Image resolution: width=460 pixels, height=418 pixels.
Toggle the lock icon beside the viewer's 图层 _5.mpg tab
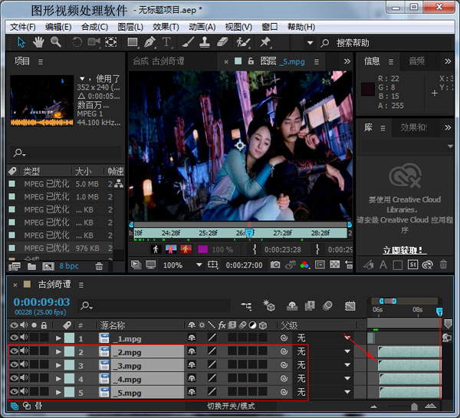(251, 61)
